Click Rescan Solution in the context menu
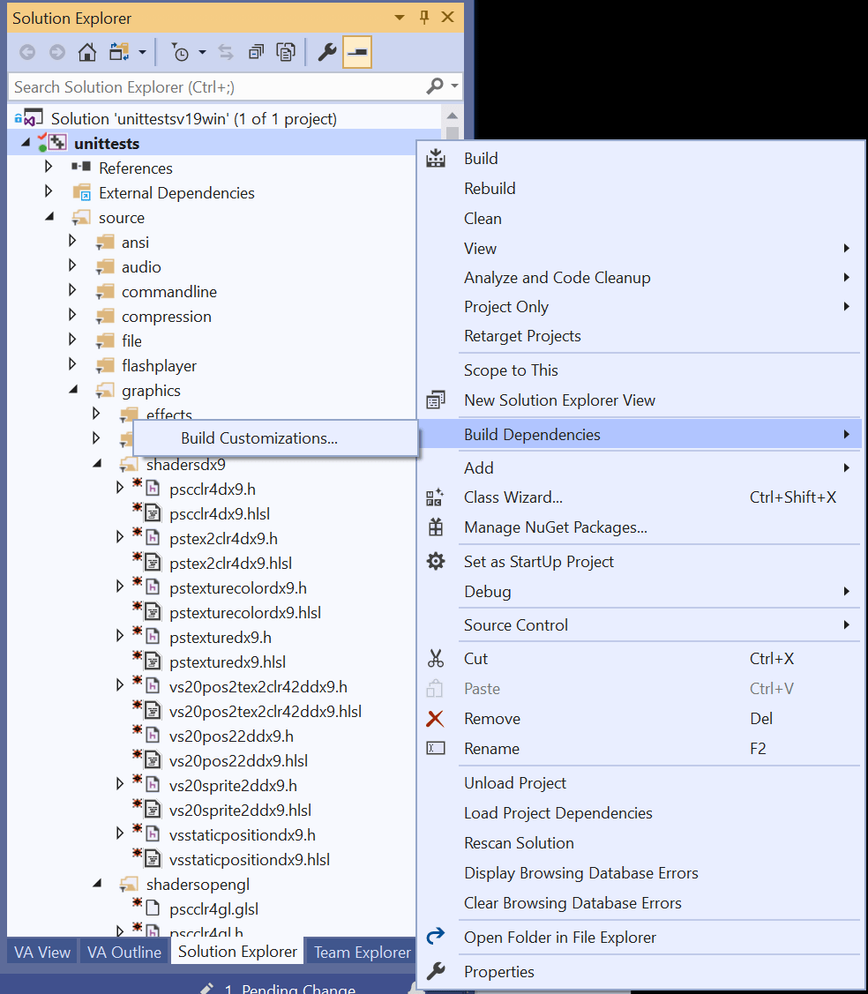The height and width of the screenshot is (994, 868). tap(519, 842)
